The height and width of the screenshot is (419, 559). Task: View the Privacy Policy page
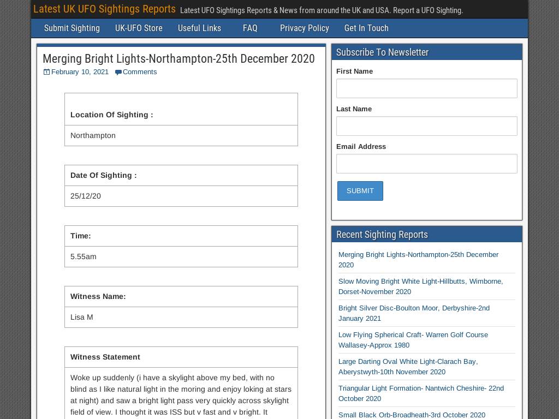[305, 28]
